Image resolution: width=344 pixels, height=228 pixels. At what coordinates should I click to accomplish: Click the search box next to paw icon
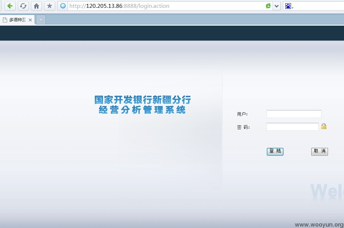click(319, 6)
